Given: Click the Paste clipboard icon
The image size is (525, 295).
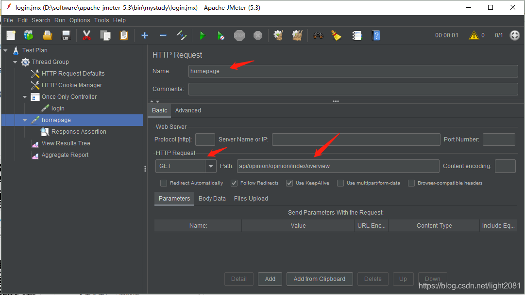Looking at the screenshot, I should [124, 35].
